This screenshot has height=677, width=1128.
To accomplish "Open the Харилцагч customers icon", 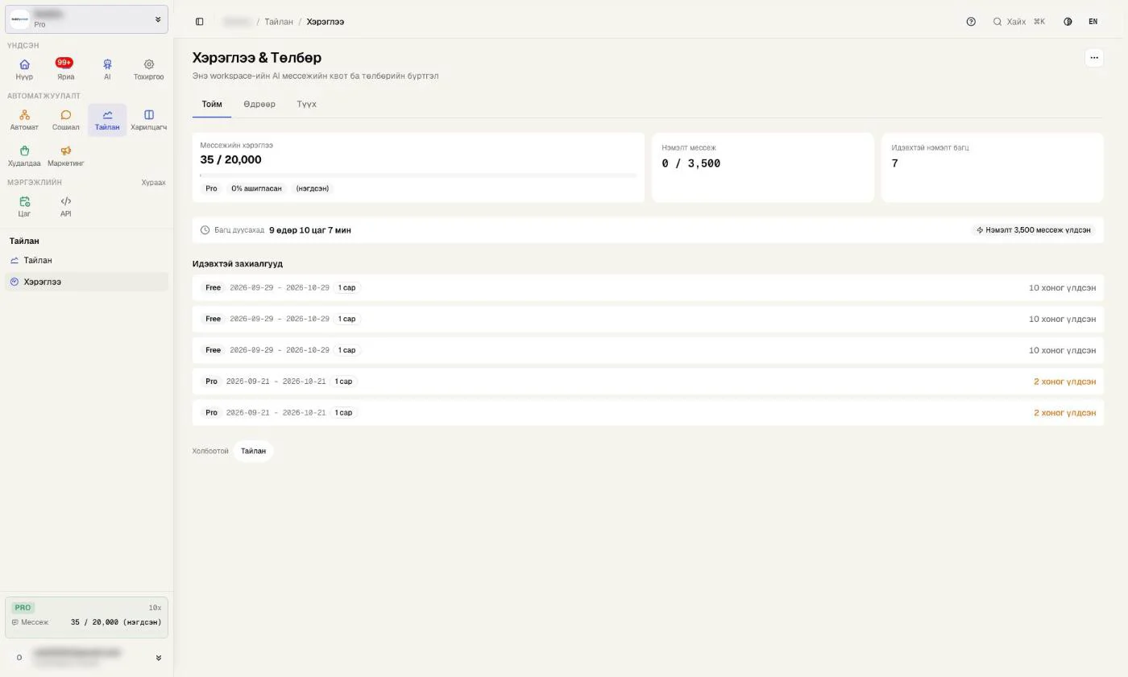I will tap(148, 120).
